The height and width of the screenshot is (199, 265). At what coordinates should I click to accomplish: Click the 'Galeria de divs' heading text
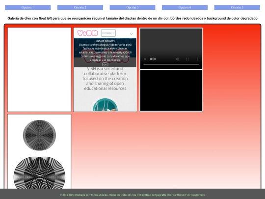point(132,18)
